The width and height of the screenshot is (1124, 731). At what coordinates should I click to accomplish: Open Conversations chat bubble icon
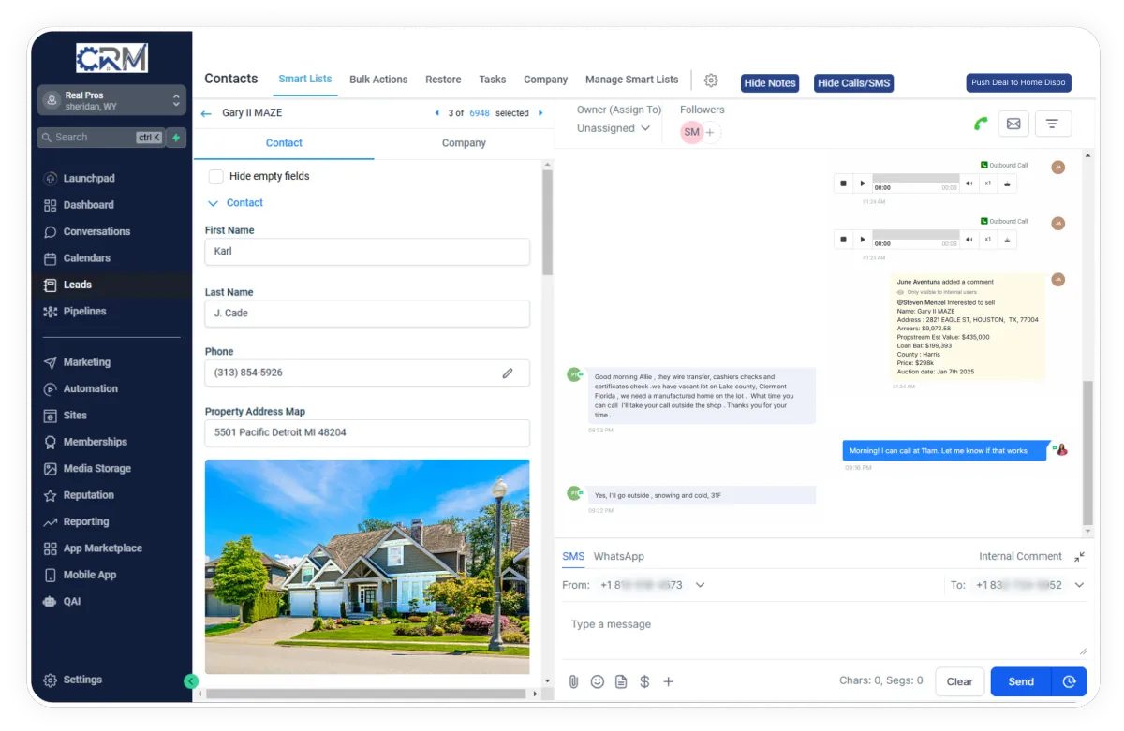tap(51, 232)
